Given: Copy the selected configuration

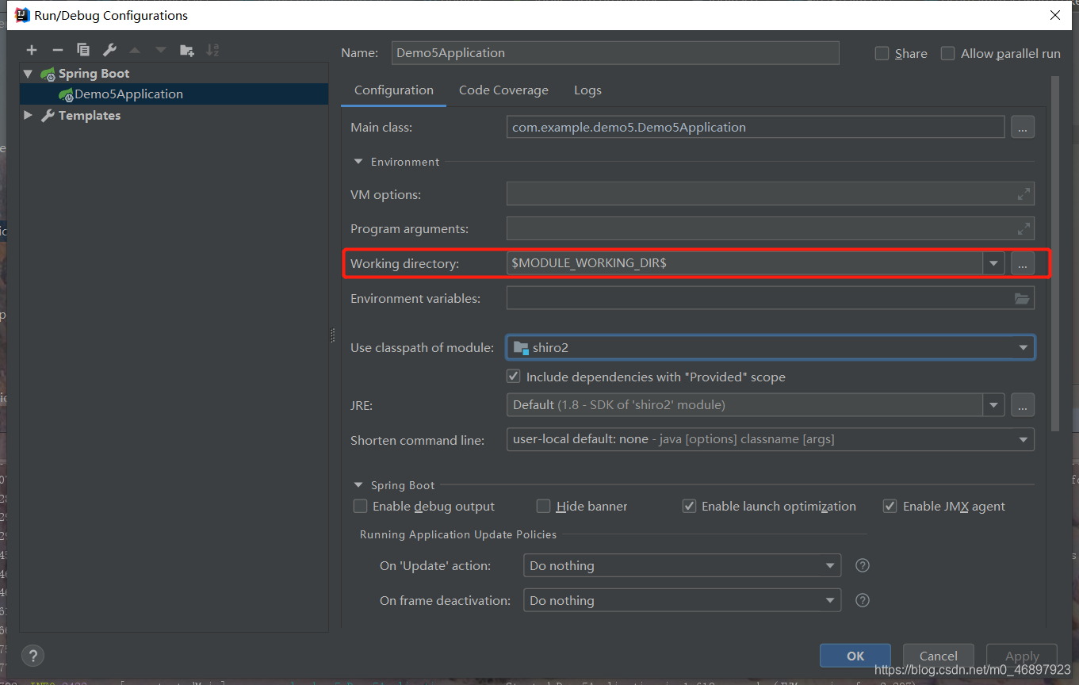Looking at the screenshot, I should [83, 50].
